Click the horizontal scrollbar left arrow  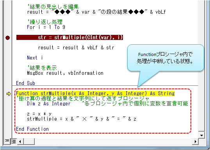click(x=20, y=141)
